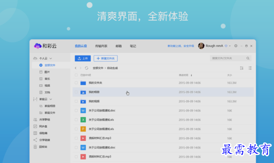Switch to list view icon

[250, 68]
